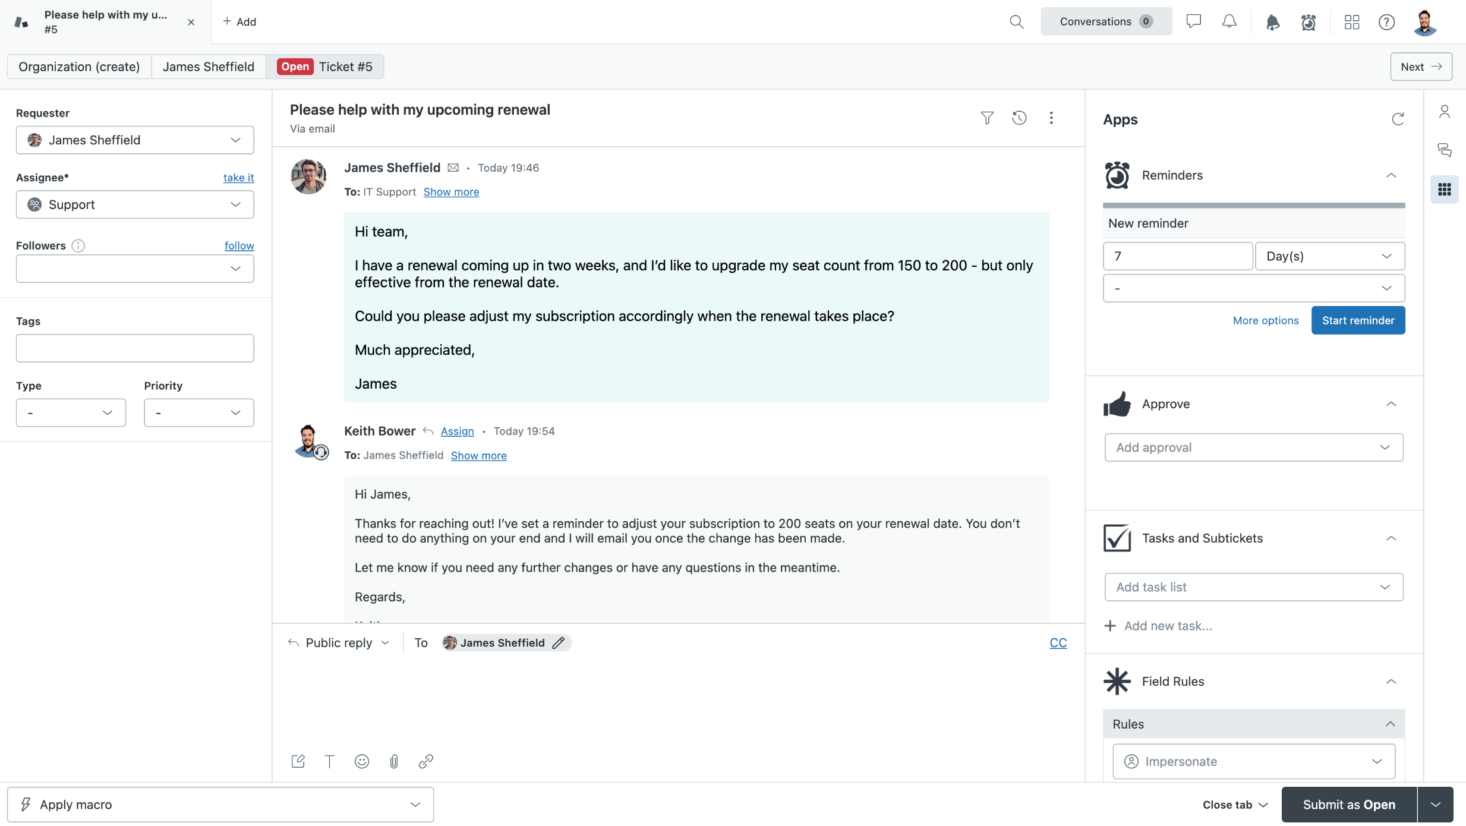
Task: Switch to Organization (create) tab
Action: tap(79, 67)
